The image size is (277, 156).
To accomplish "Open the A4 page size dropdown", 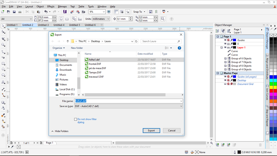I will coord(31,19).
